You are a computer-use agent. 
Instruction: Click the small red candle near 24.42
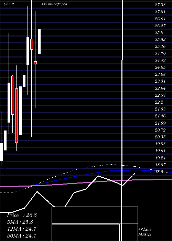tap(35, 63)
